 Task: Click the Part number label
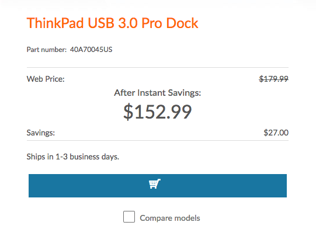(47, 50)
